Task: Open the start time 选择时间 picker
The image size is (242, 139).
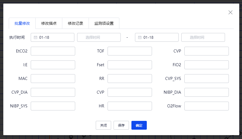Action: (99, 37)
